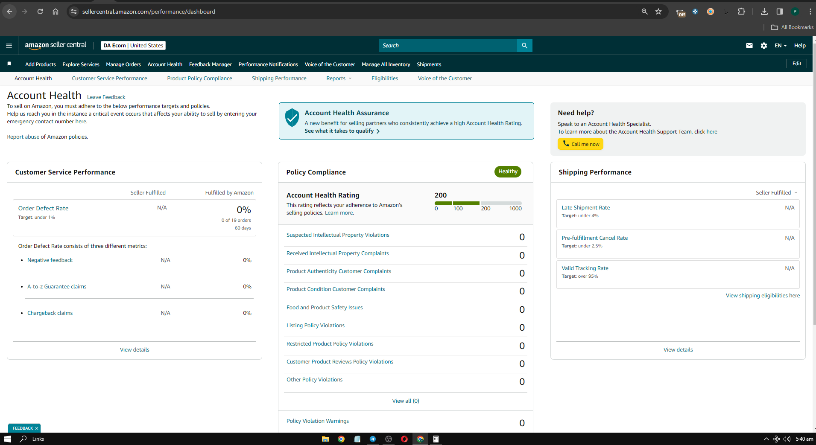Select the Account Health tab

[x=33, y=79]
